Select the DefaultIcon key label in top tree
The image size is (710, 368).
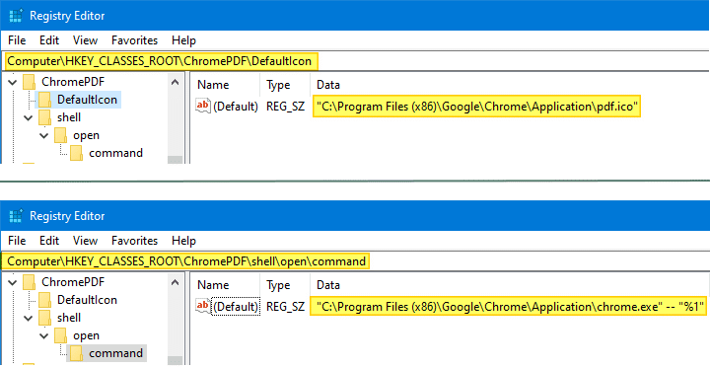click(87, 100)
